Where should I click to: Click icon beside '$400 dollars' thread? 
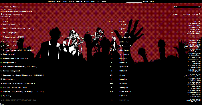[1, 58]
